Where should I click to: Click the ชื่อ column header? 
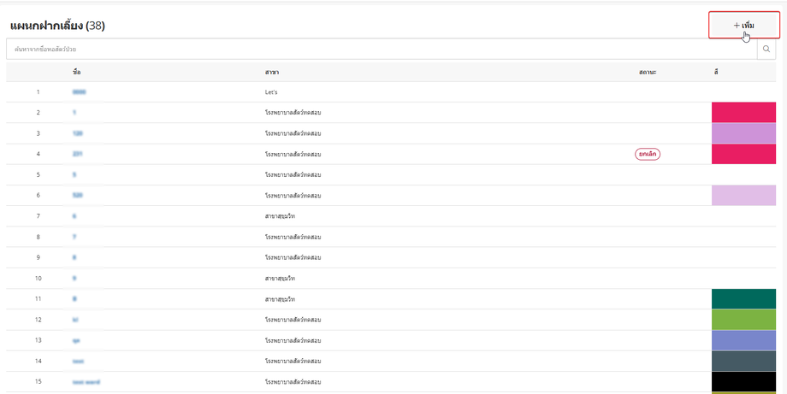coord(77,72)
